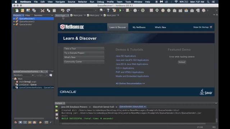Click the Reload button under Featured Demo
Image resolution: width=230 pixels, height=129 pixels.
[182, 62]
